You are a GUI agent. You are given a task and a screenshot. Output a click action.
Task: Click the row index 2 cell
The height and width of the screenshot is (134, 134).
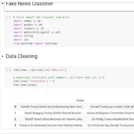point(15,119)
